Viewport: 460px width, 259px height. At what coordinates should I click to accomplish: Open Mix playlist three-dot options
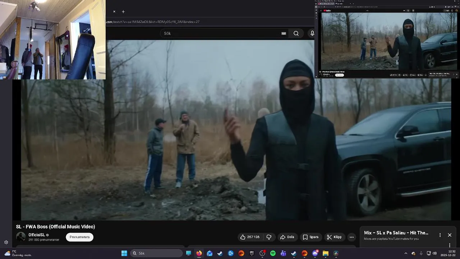[440, 235]
